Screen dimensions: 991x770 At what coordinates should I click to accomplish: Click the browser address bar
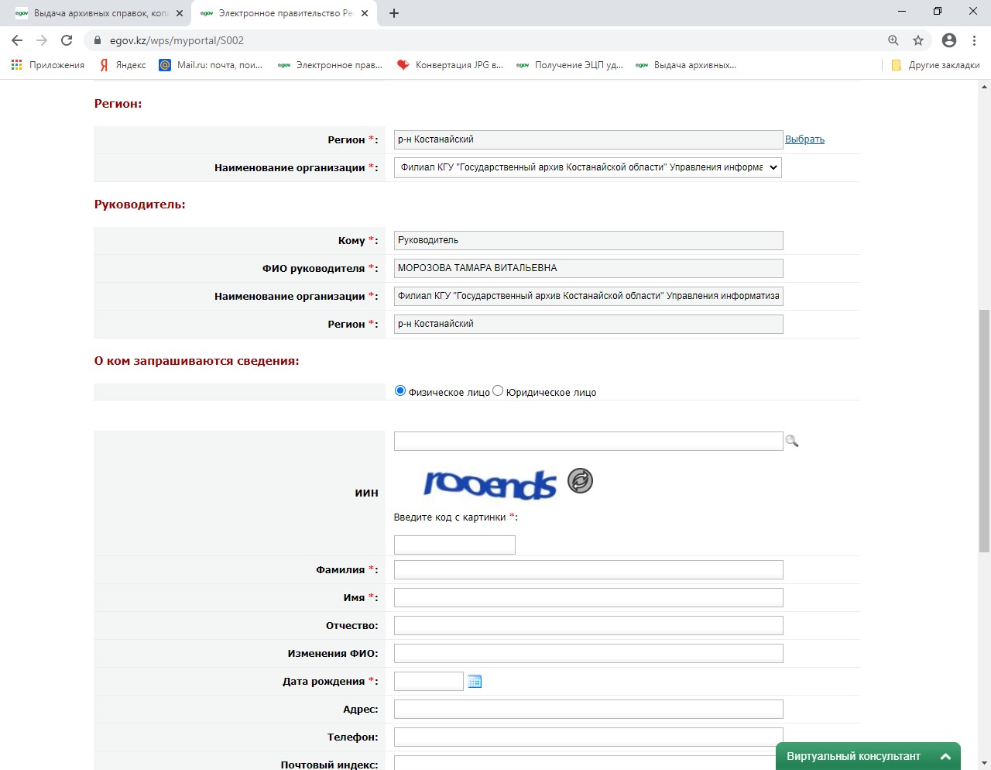pyautogui.click(x=495, y=40)
